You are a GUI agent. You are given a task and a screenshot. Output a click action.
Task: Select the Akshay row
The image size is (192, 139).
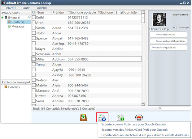coord(86,75)
